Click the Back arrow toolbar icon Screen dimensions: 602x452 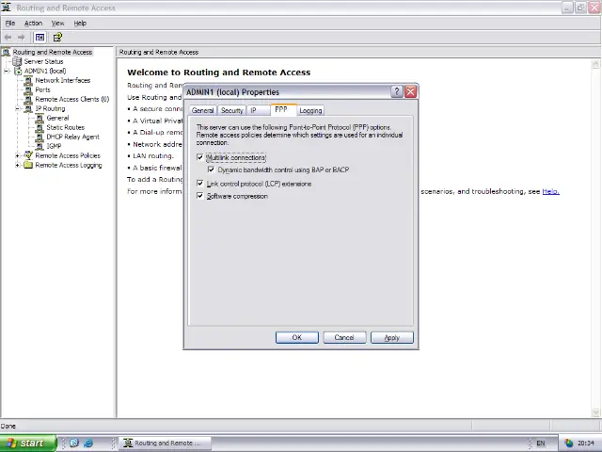point(8,38)
